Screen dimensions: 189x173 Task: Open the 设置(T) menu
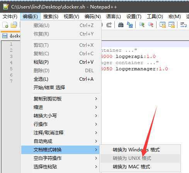[x=134, y=17]
